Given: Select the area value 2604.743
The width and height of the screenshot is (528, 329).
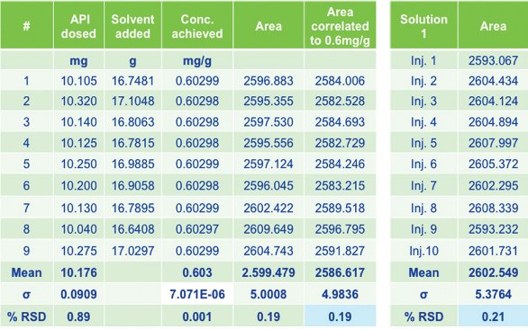Looking at the screenshot, I should (269, 251).
